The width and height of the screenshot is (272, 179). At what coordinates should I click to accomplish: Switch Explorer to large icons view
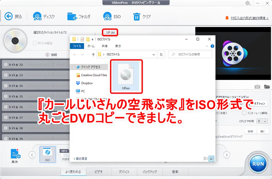[x=211, y=159]
